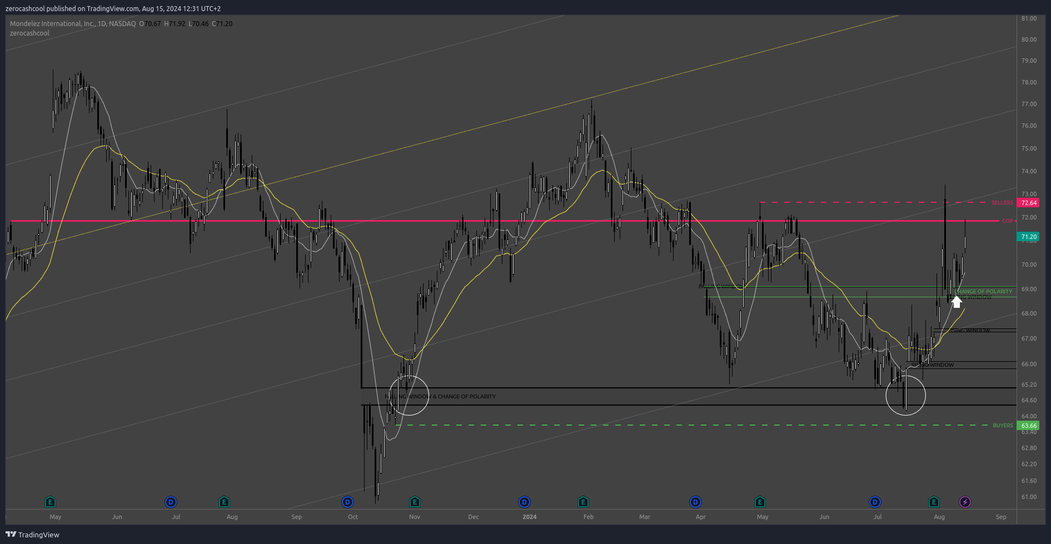Click the purple lightning event icon

tap(965, 502)
